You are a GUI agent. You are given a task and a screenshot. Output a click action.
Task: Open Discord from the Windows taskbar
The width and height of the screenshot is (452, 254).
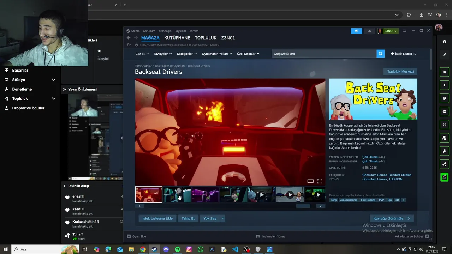(166, 249)
